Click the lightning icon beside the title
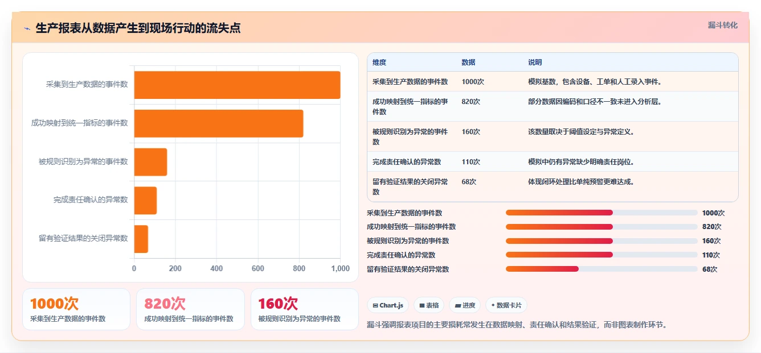The height and width of the screenshot is (353, 761). (x=27, y=28)
